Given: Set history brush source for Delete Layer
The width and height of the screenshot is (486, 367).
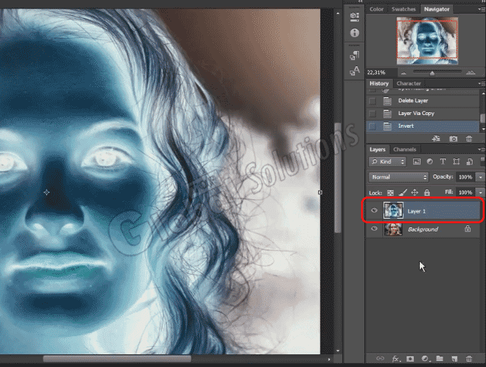Looking at the screenshot, I should pos(372,101).
